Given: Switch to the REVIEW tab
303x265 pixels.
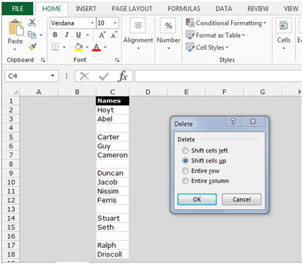Looking at the screenshot, I should point(258,8).
